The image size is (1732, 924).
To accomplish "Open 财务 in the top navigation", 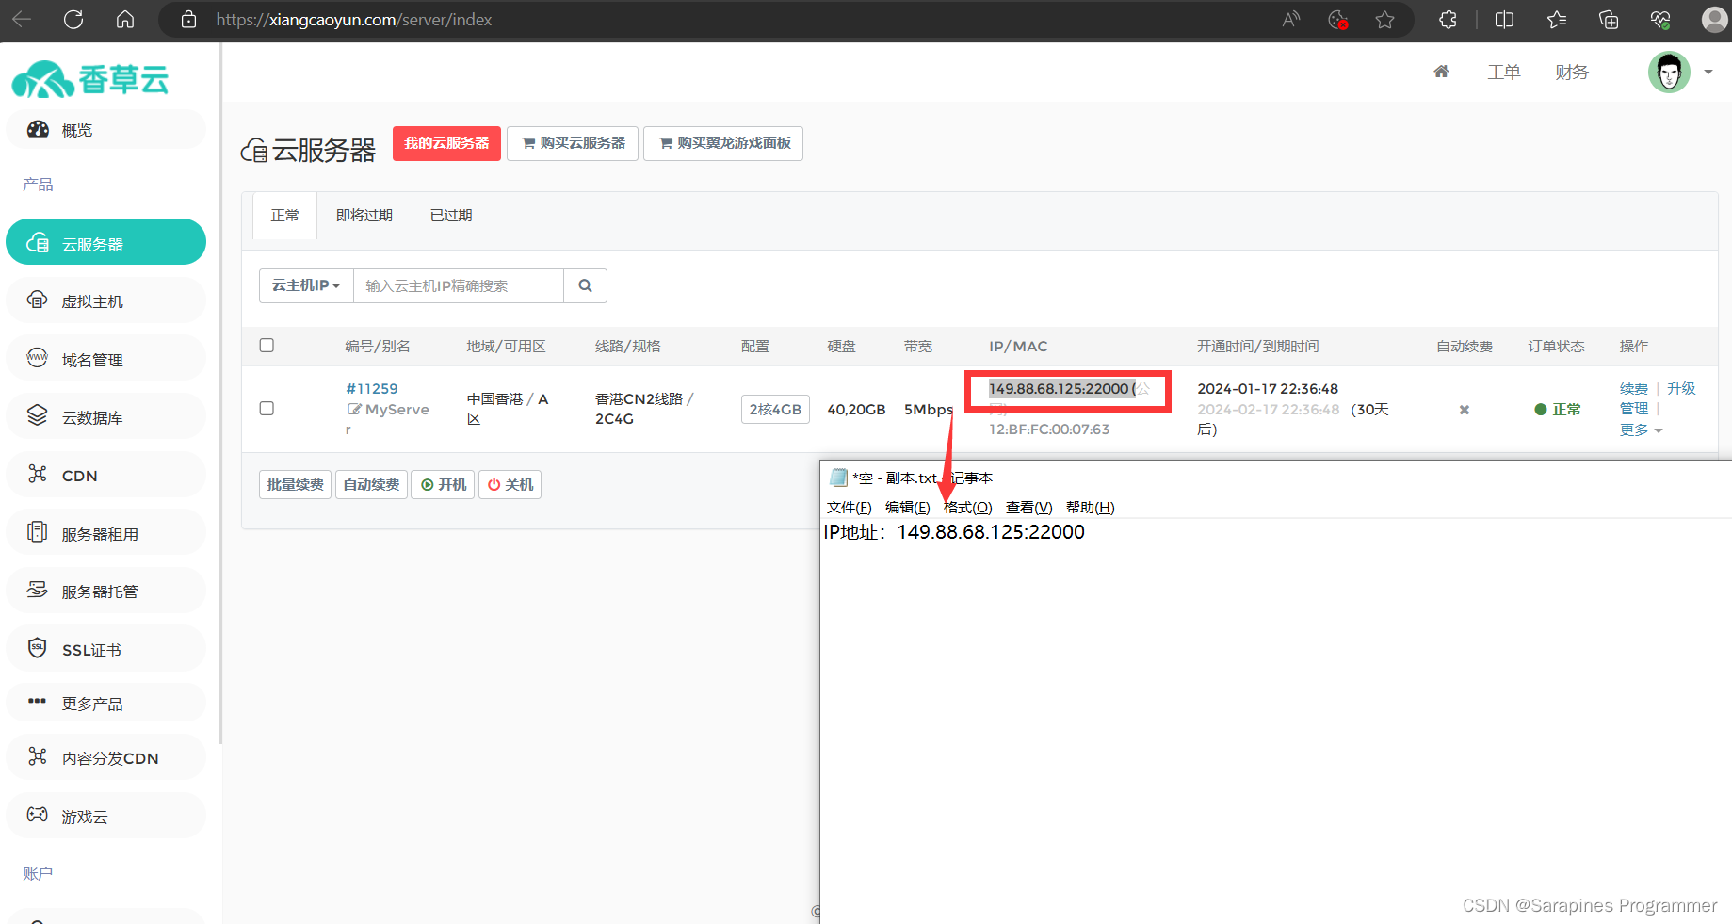I will click(1572, 72).
